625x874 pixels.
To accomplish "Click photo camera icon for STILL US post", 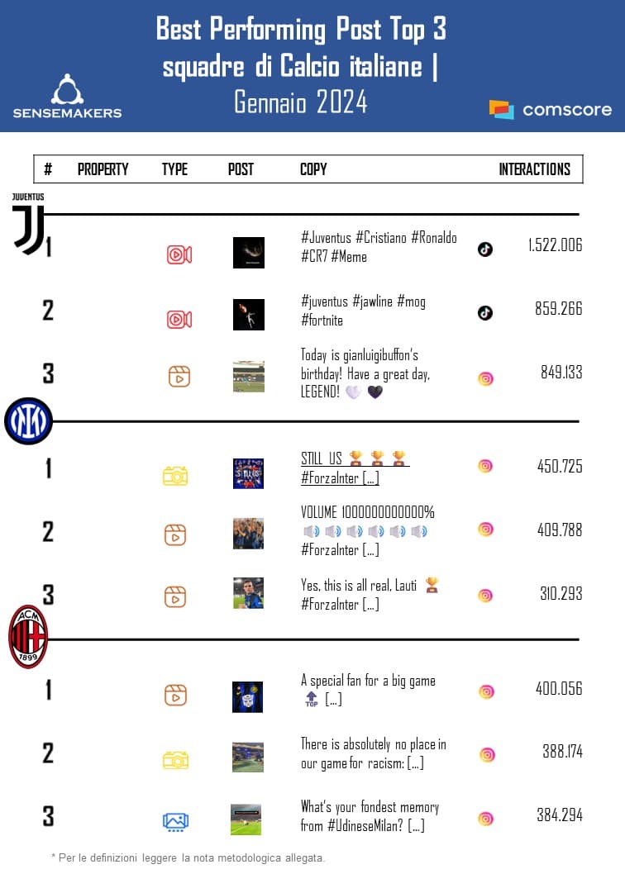I will coord(175,476).
